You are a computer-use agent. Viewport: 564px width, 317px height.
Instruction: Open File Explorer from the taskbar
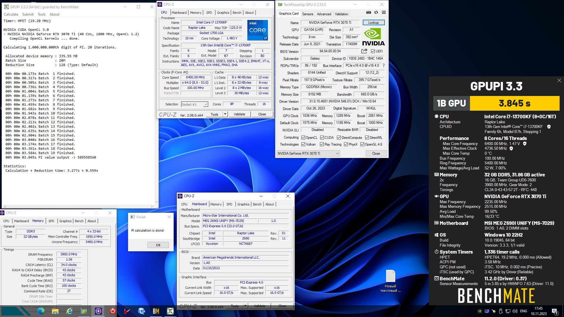click(55, 311)
